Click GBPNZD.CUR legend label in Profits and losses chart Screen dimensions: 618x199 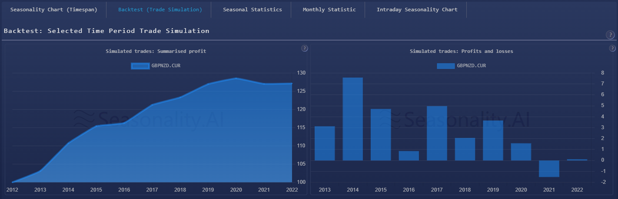[x=471, y=66]
